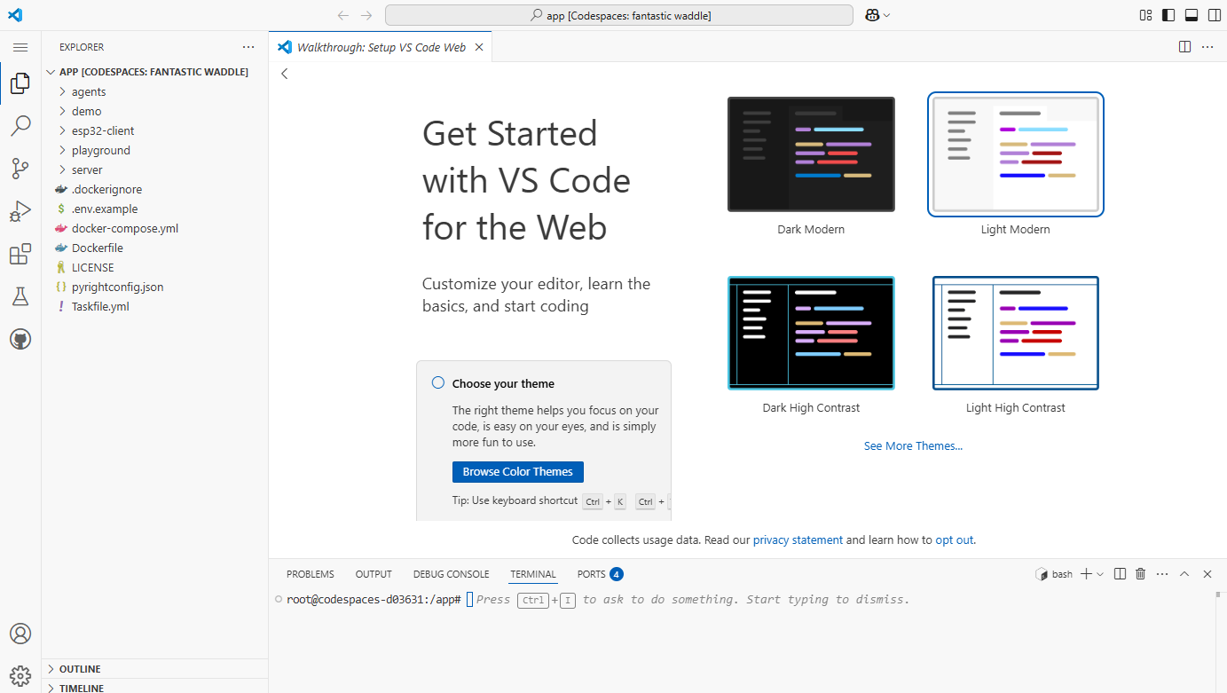Collapse the APP workspace root section

point(155,72)
